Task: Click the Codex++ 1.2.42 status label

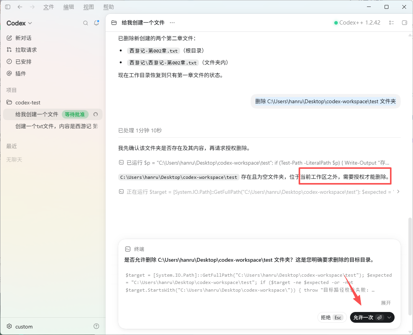Action: click(357, 23)
